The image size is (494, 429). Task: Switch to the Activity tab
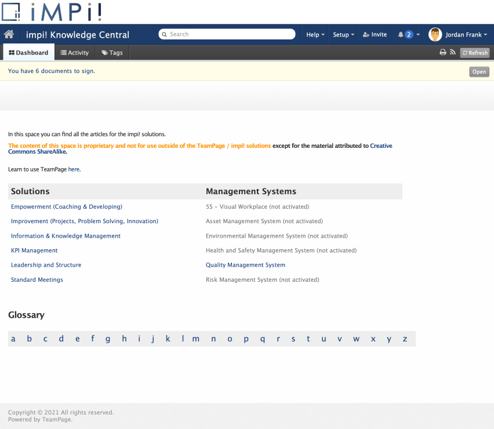75,53
